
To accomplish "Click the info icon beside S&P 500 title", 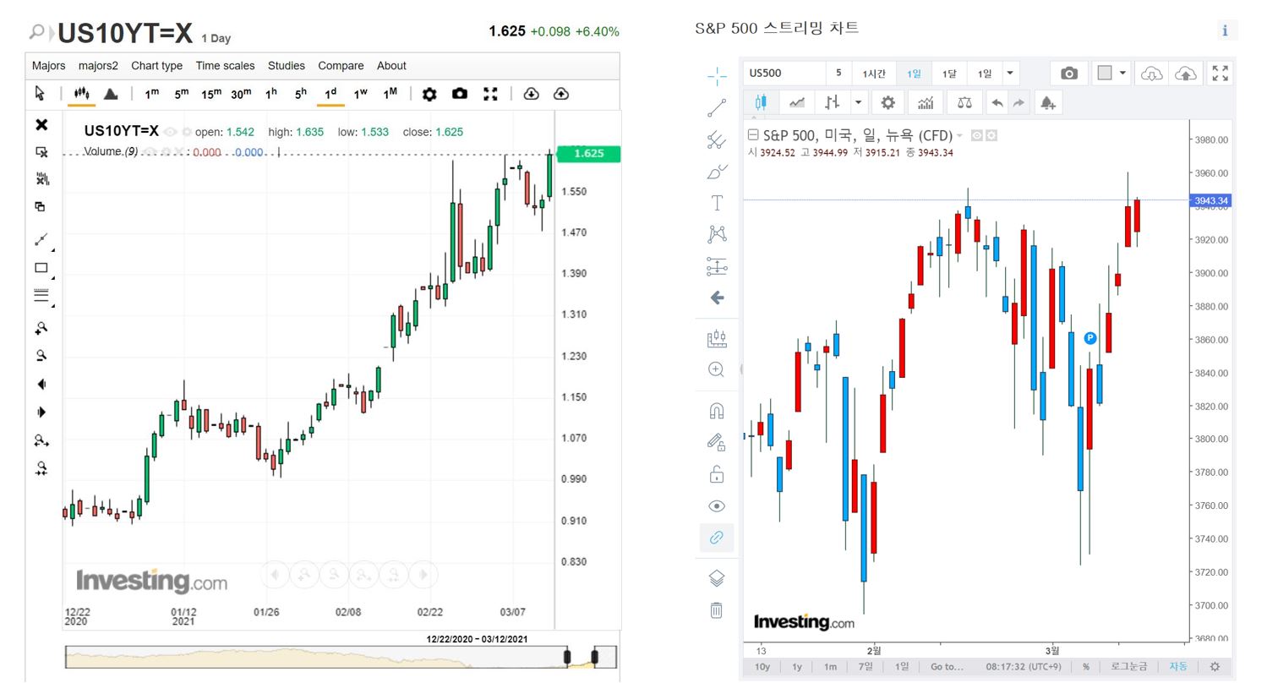I will (1225, 30).
